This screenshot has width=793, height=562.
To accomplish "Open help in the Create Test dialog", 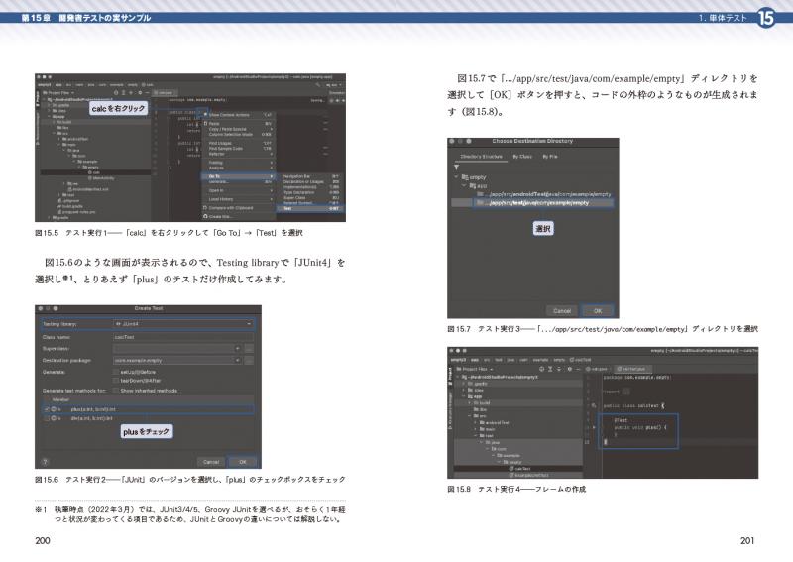I will [45, 462].
